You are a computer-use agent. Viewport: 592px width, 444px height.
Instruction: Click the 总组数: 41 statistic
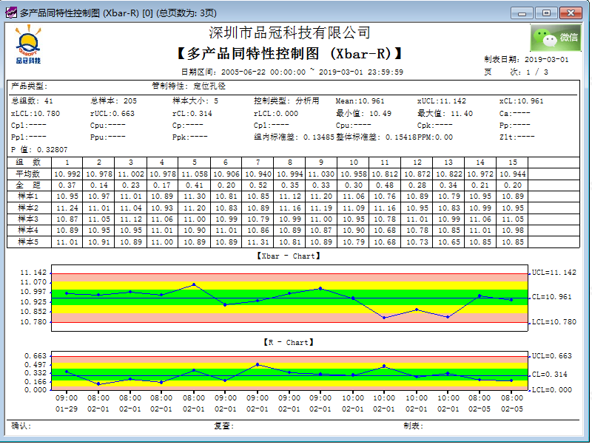[32, 101]
